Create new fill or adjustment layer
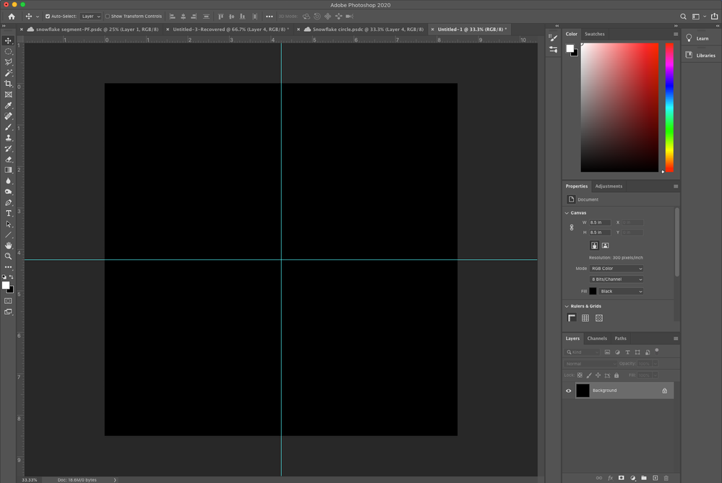The height and width of the screenshot is (483, 722). [632, 478]
